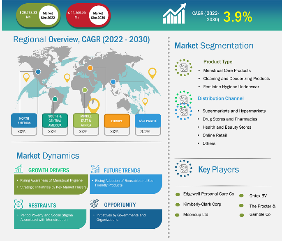Click Edgewell Personal Care Co entry

pos(208,194)
